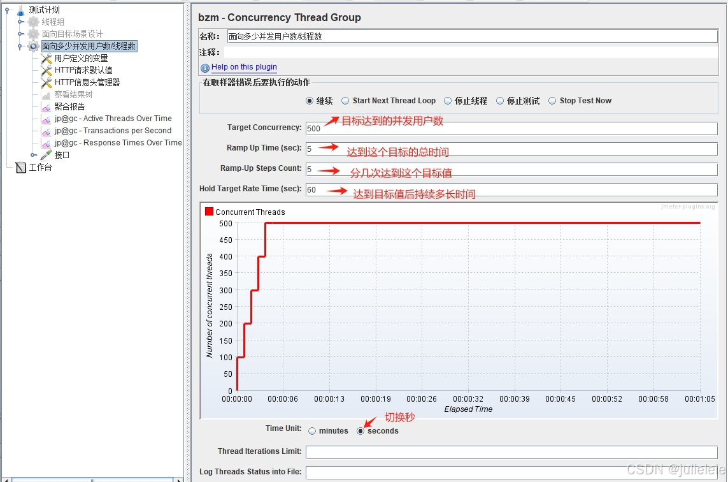728x482 pixels.
Task: Expand the 接口 node toggle
Action: pyautogui.click(x=33, y=155)
